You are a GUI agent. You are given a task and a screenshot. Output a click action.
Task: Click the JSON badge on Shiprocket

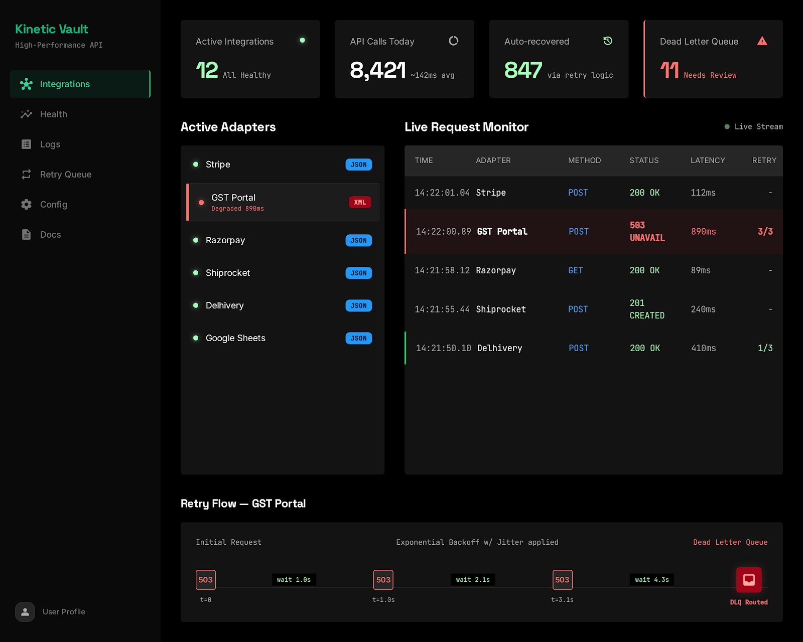click(x=359, y=273)
